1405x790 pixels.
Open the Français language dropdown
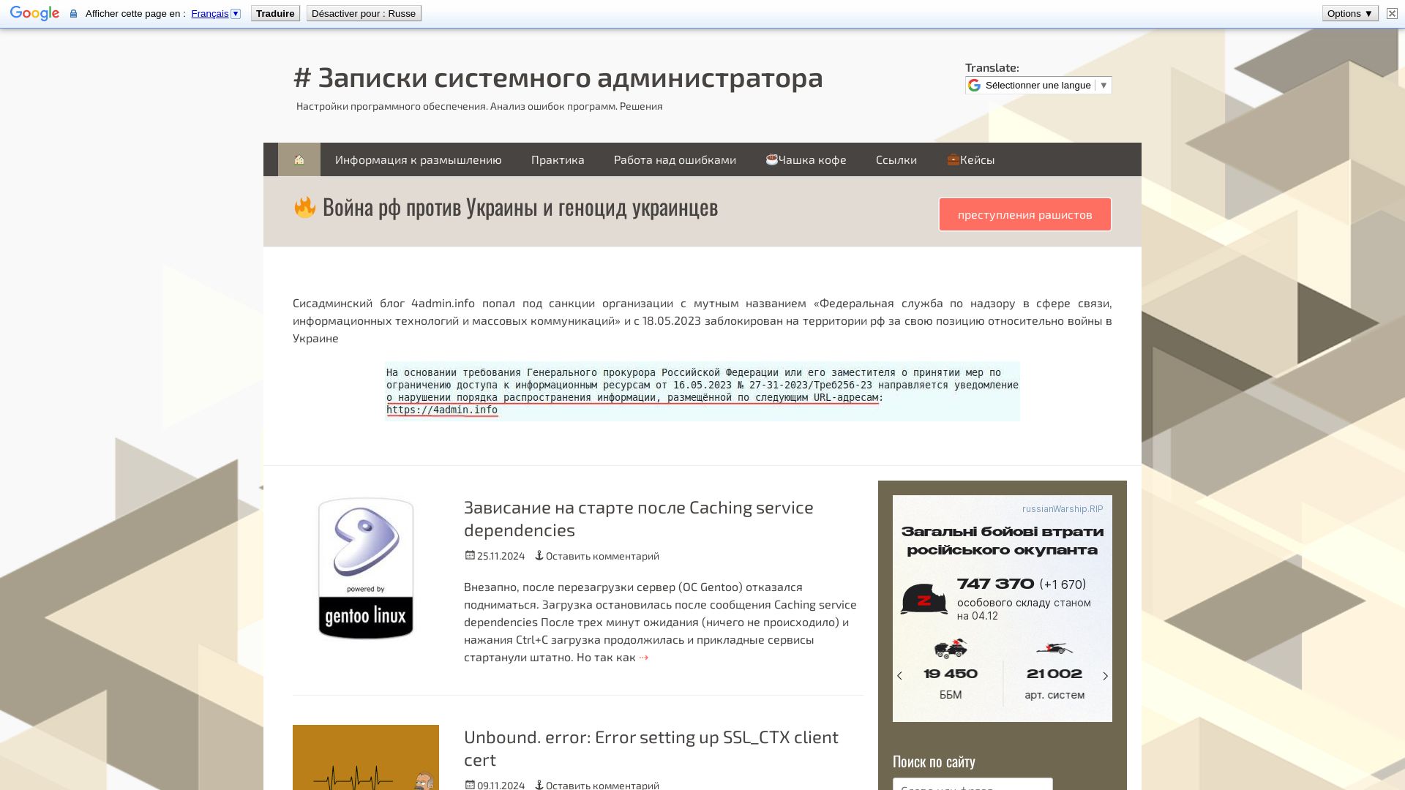point(236,13)
